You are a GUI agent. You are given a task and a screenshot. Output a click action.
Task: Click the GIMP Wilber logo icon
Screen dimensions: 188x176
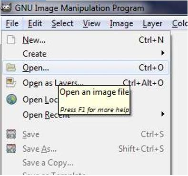click(x=6, y=8)
